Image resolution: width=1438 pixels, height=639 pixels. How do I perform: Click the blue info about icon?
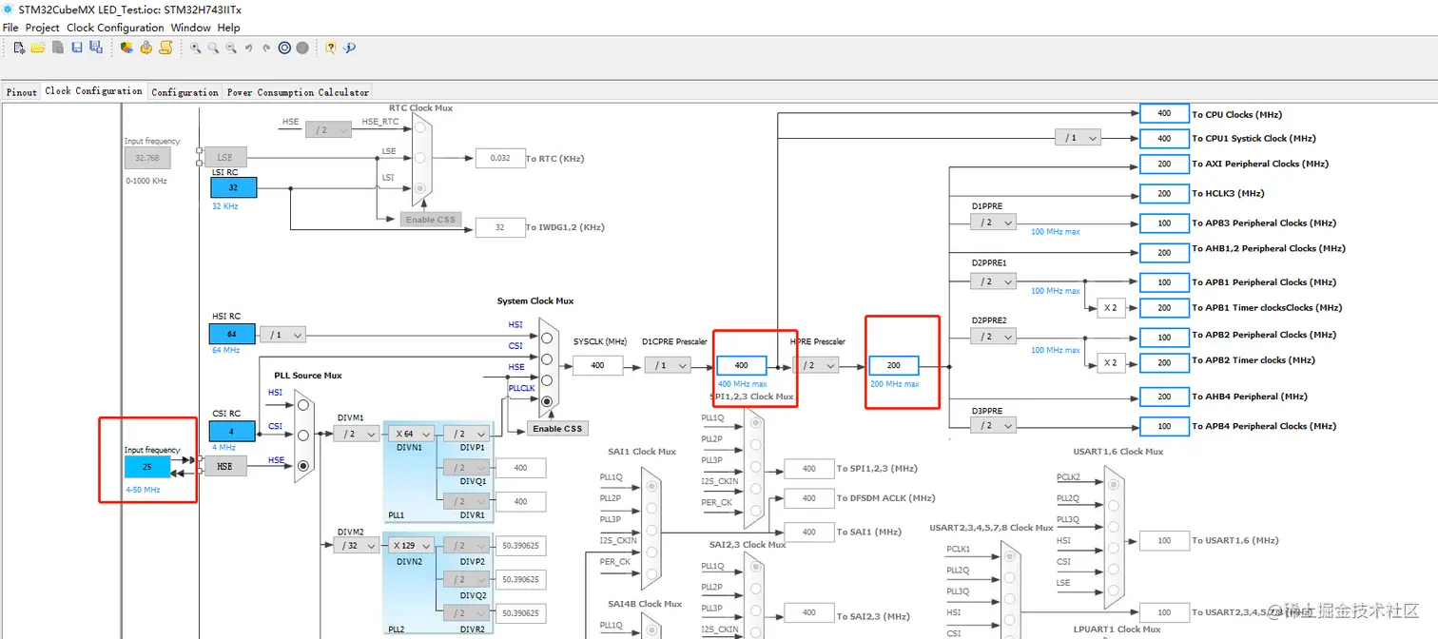click(349, 48)
